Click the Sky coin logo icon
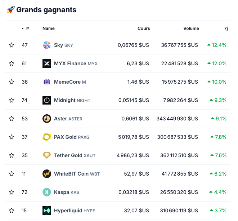This screenshot has height=221, width=238. 47,45
